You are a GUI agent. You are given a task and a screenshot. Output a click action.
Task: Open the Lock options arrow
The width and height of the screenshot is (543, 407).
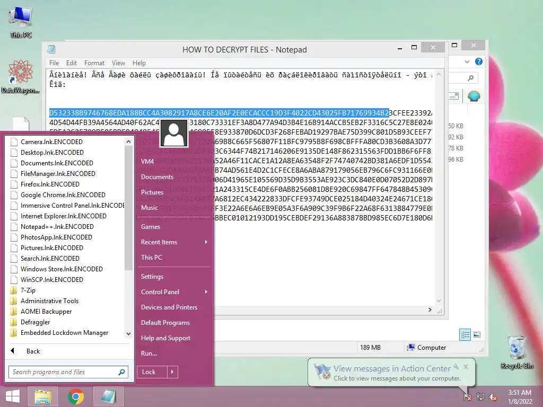pos(172,372)
